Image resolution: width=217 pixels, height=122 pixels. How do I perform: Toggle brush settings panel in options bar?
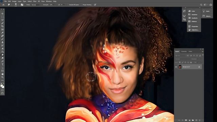[x=22, y=5]
